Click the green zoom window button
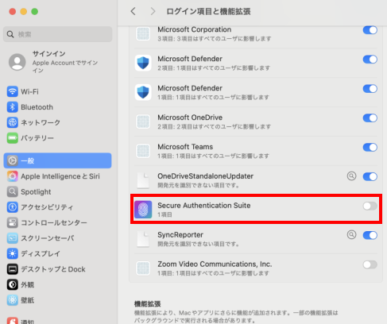387x324 pixels. point(35,12)
